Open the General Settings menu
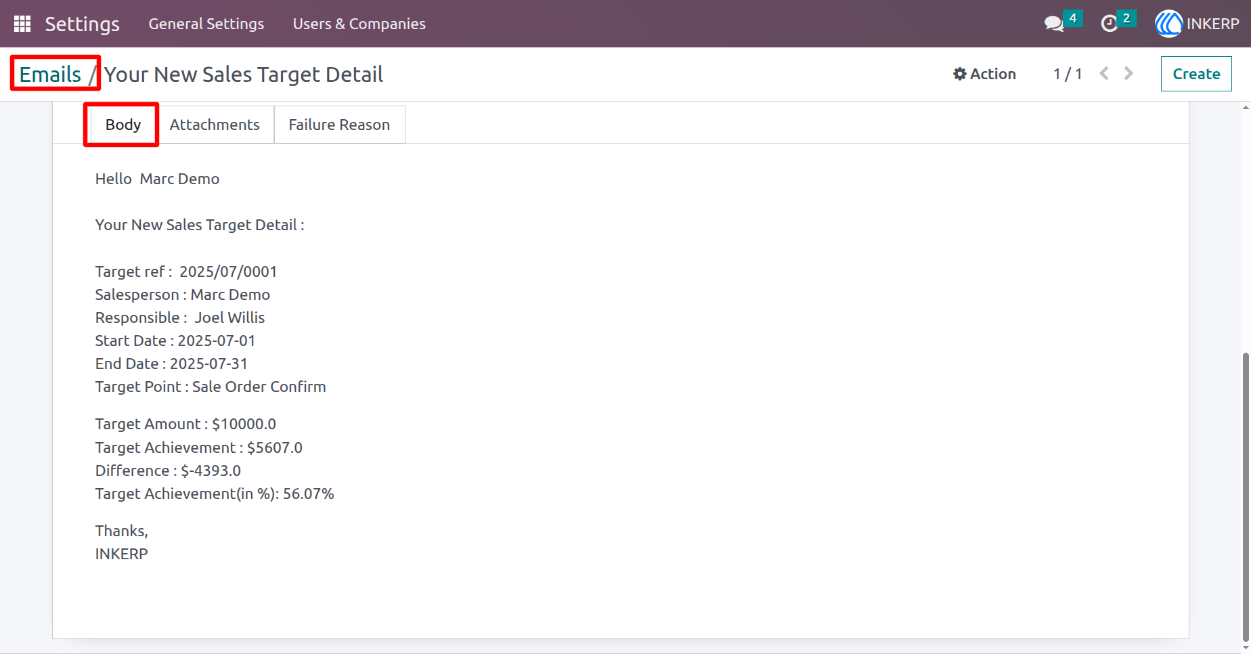Viewport: 1251px width, 654px height. pyautogui.click(x=206, y=24)
